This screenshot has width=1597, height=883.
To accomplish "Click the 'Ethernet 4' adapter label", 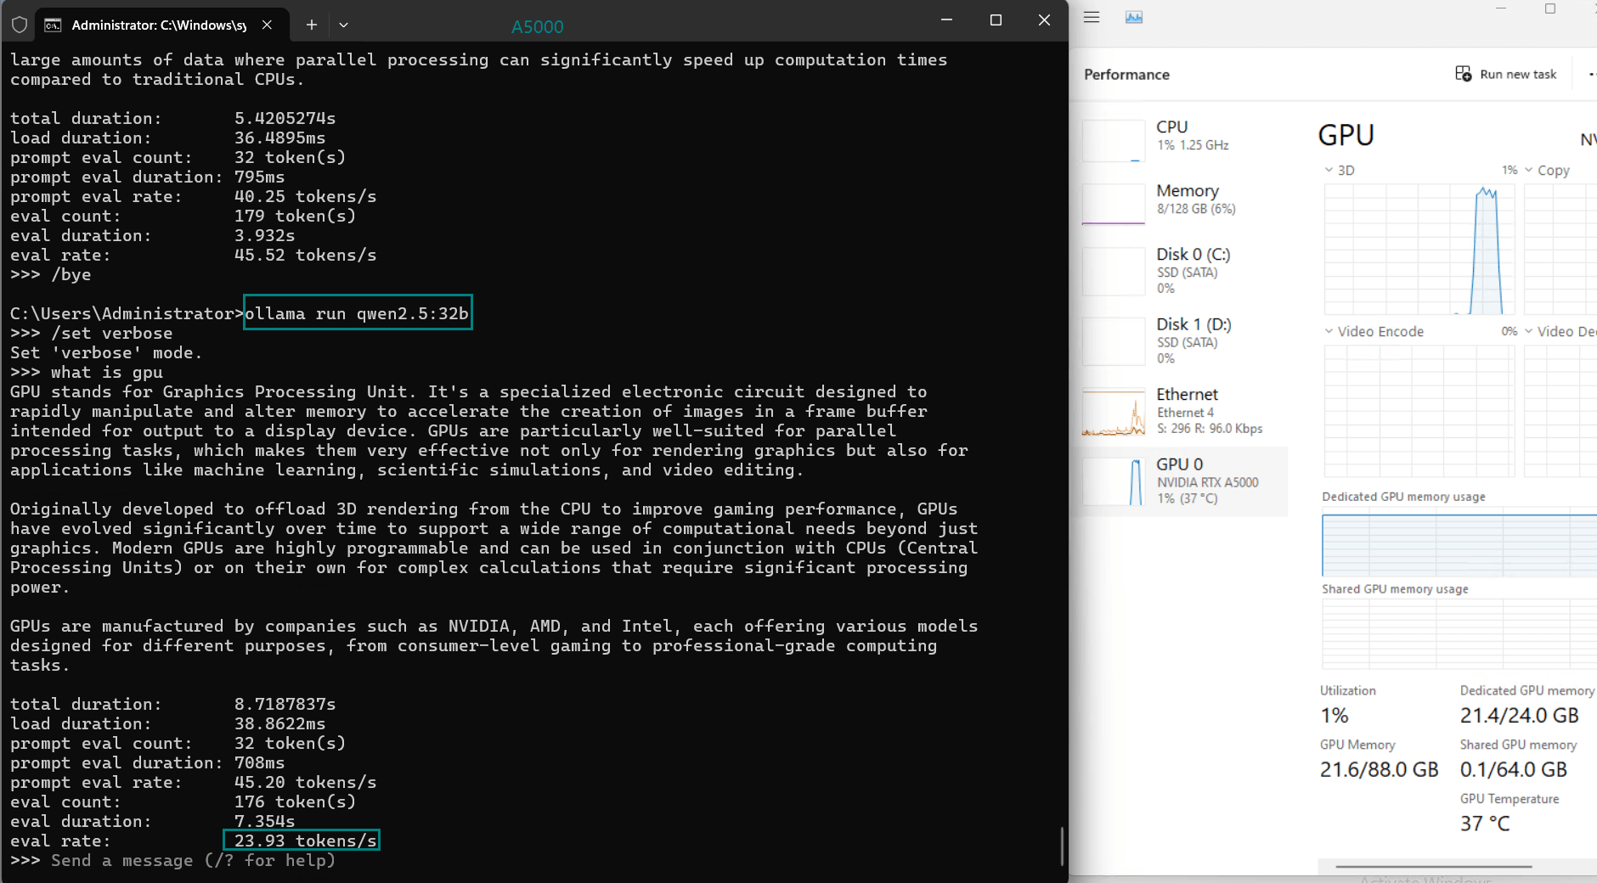I will tap(1185, 413).
